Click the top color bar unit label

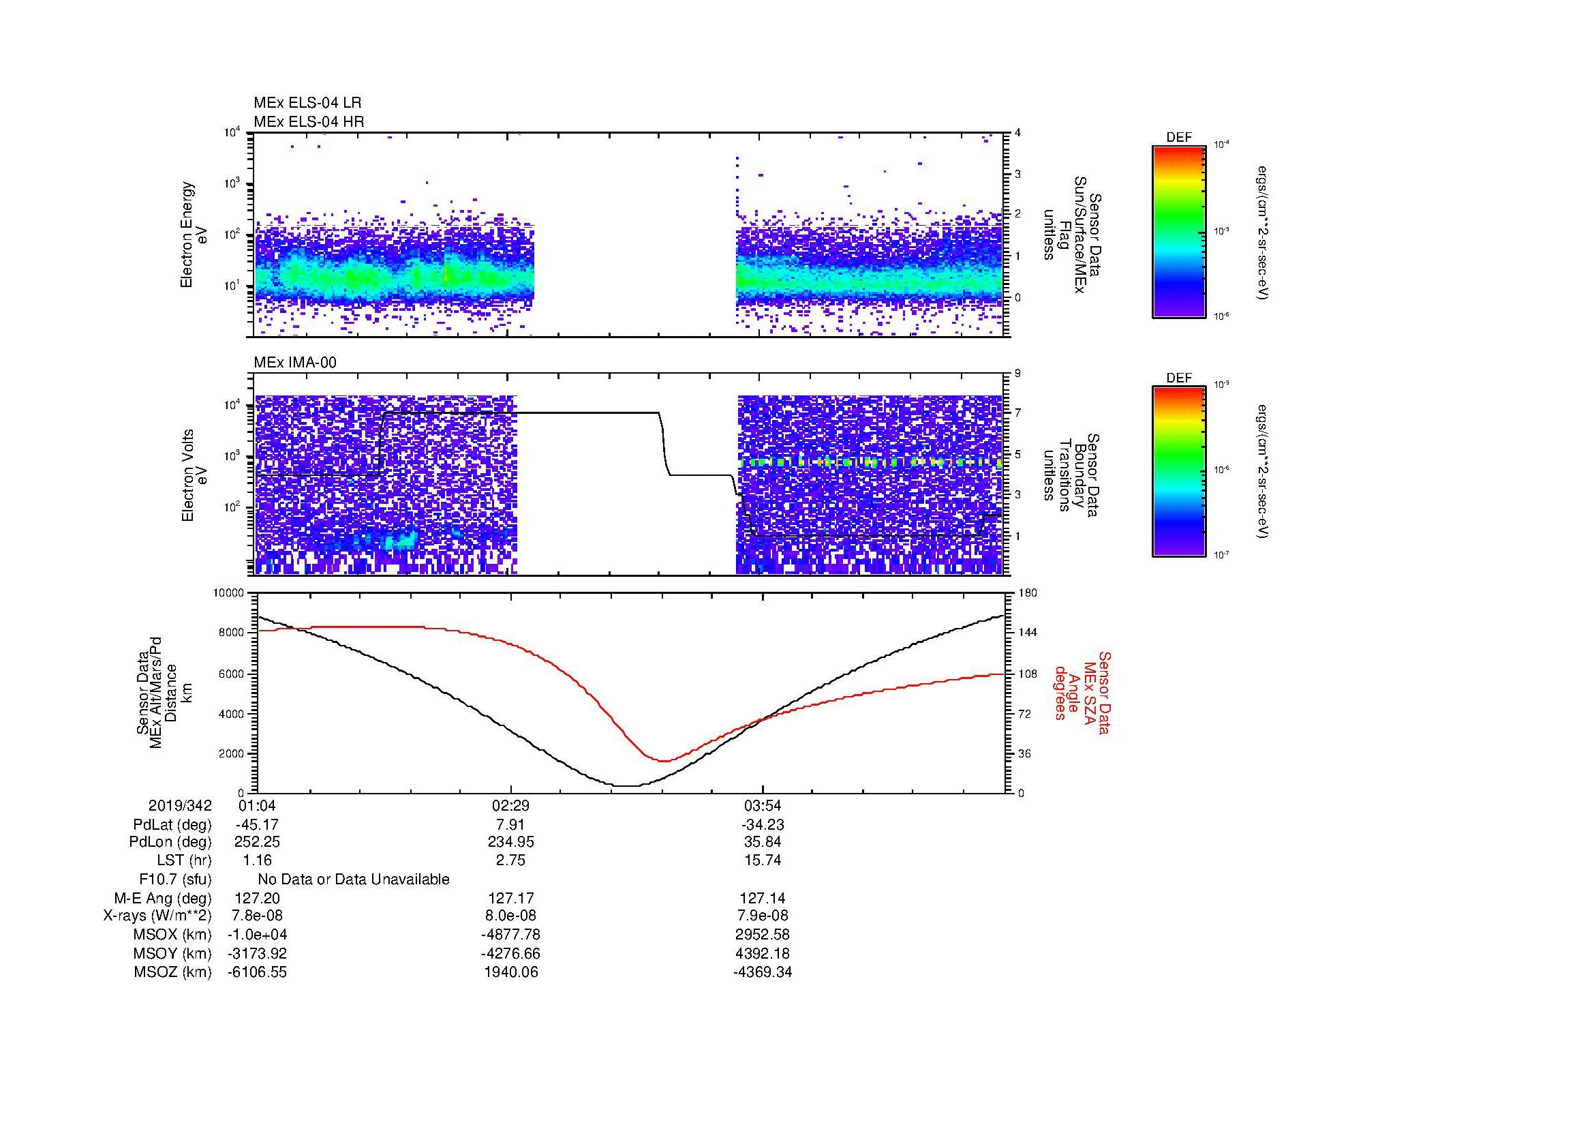coord(1261,232)
